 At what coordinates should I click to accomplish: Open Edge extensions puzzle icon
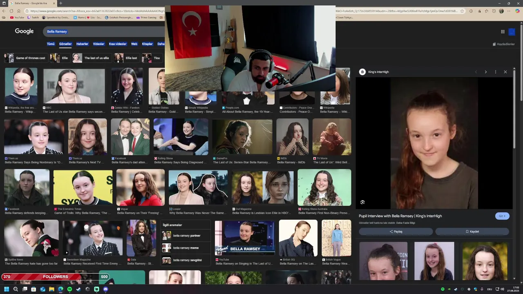pyautogui.click(x=471, y=11)
